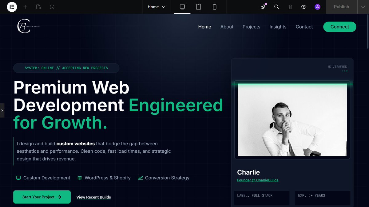This screenshot has width=369, height=207.
Task: Click the Custom Development text
Action: 47,178
